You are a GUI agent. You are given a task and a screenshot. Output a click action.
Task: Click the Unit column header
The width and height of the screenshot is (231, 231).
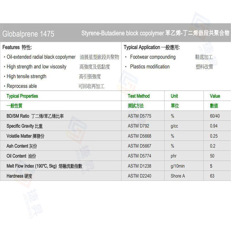(174, 96)
